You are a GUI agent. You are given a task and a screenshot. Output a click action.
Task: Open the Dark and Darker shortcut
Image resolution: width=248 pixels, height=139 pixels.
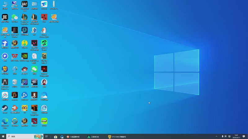(15, 32)
